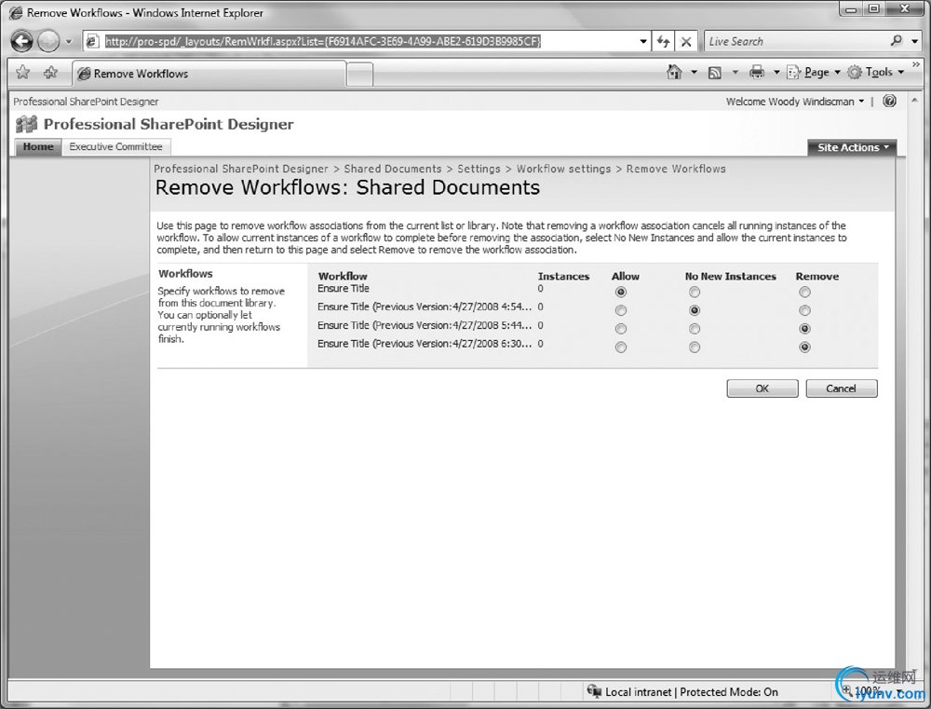The width and height of the screenshot is (931, 709).
Task: Open the Site Actions menu
Action: (852, 147)
